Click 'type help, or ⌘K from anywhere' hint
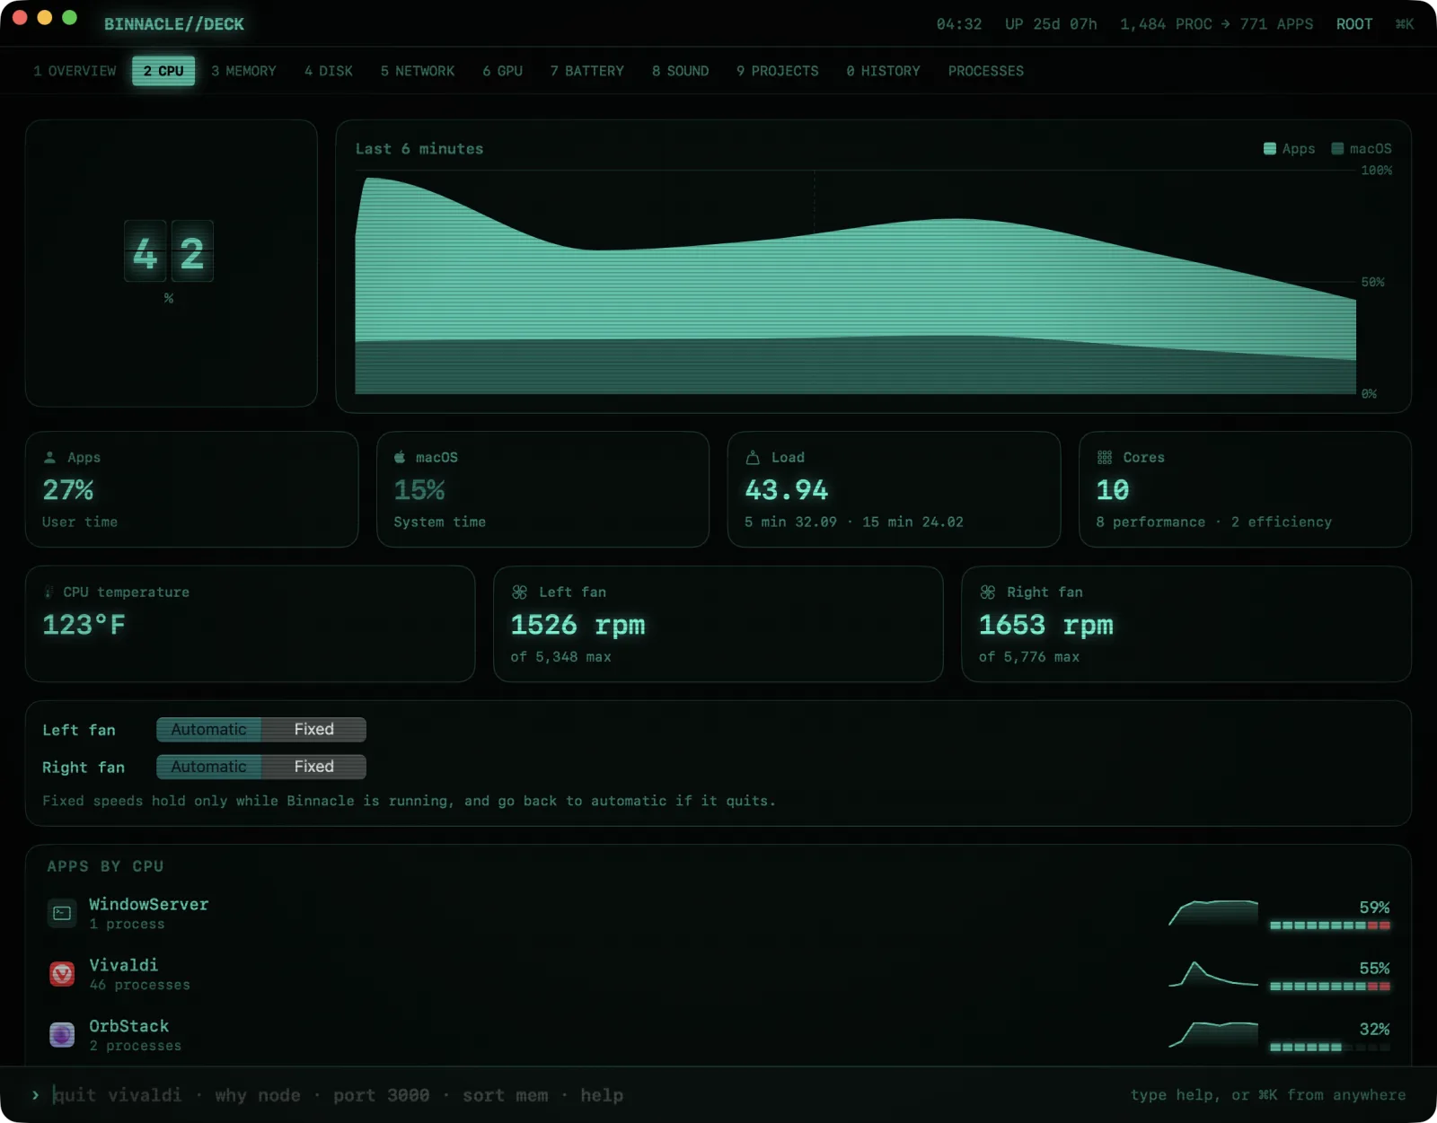This screenshot has width=1437, height=1123. (x=1268, y=1095)
